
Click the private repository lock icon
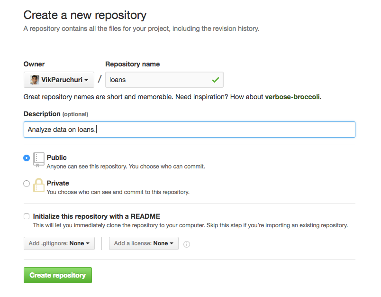coord(38,185)
